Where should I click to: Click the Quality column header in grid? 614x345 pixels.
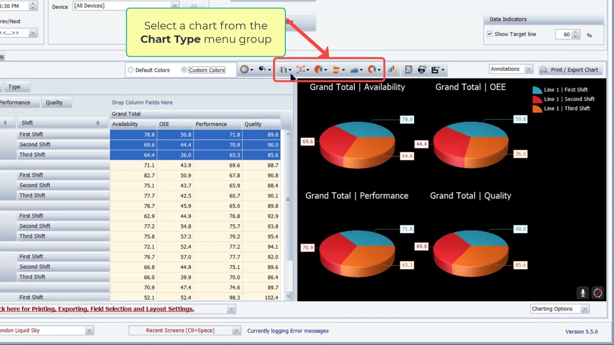pyautogui.click(x=261, y=124)
